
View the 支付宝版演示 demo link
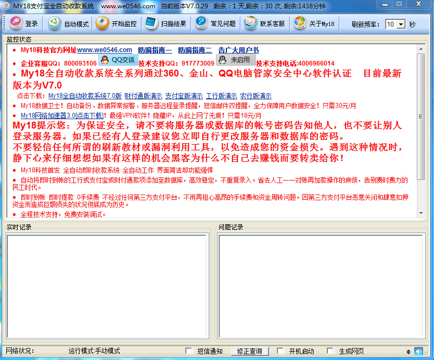tap(184, 96)
